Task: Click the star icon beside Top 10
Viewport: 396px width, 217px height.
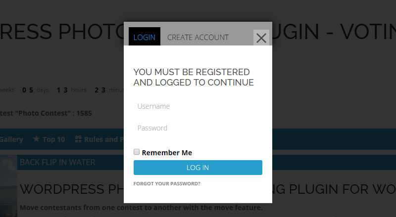Action: [36, 139]
